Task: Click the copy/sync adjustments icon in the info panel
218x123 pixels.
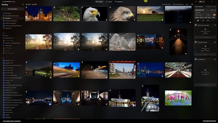Action: coord(208,20)
